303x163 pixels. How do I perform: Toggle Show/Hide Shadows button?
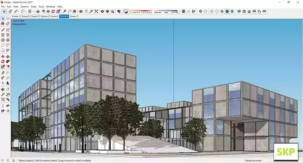click(126, 11)
